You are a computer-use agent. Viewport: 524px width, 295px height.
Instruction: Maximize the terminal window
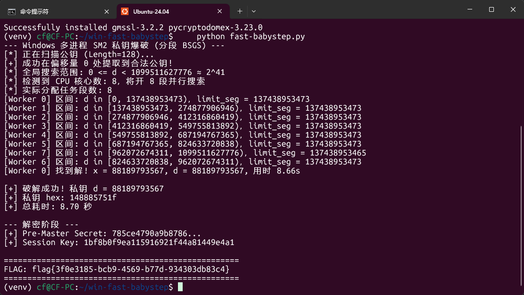pos(491,9)
